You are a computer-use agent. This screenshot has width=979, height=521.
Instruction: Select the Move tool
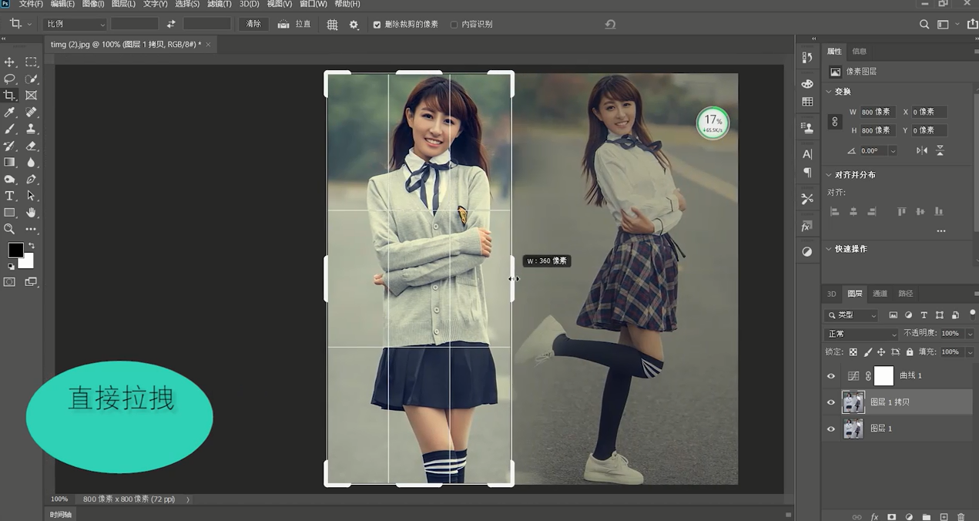9,62
